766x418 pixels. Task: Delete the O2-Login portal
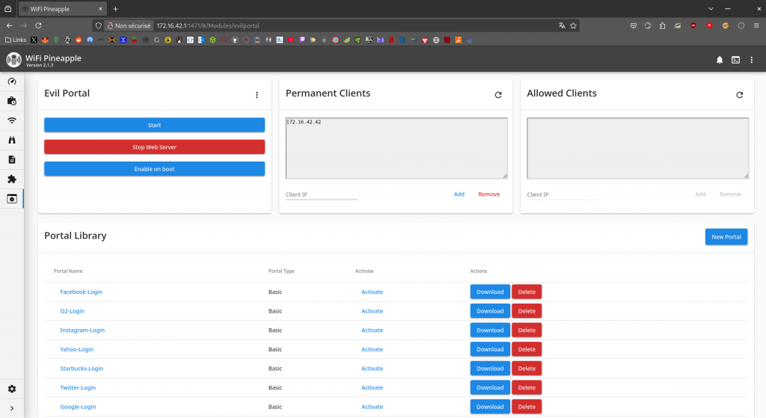pyautogui.click(x=527, y=311)
